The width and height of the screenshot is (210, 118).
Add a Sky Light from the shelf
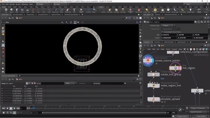[163, 10]
